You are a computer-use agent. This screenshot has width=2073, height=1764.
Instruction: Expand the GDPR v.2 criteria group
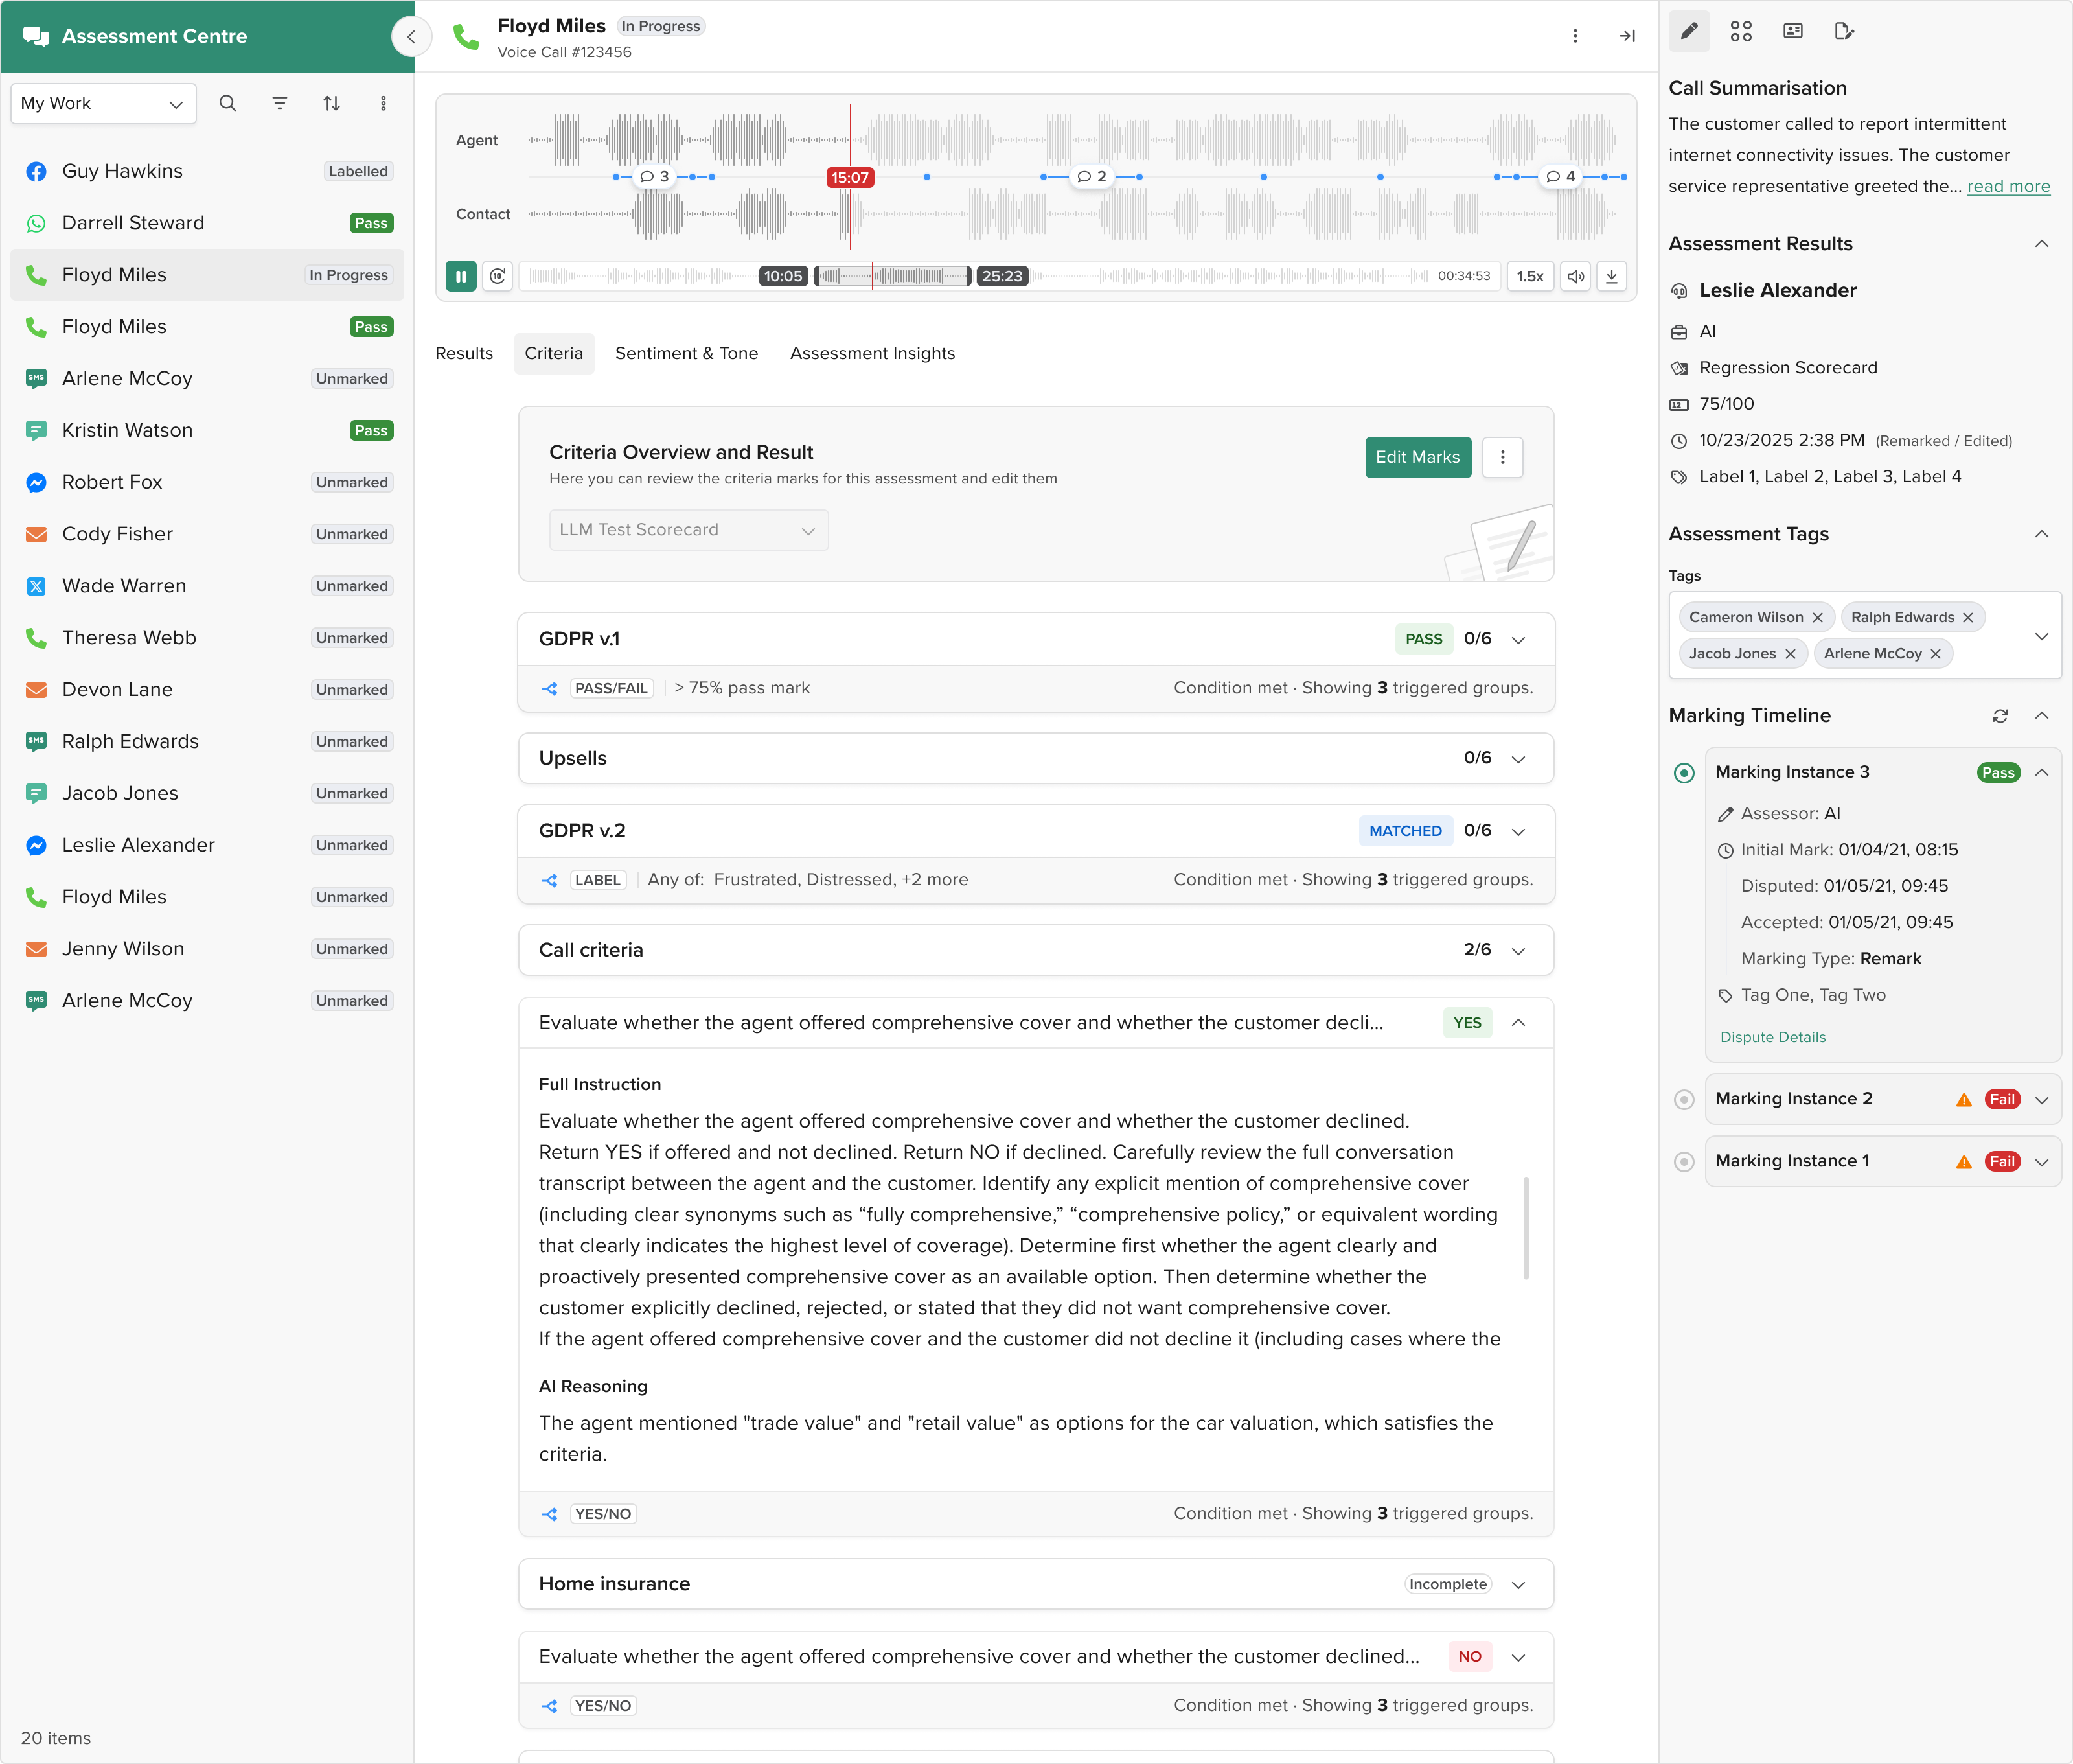1518,832
